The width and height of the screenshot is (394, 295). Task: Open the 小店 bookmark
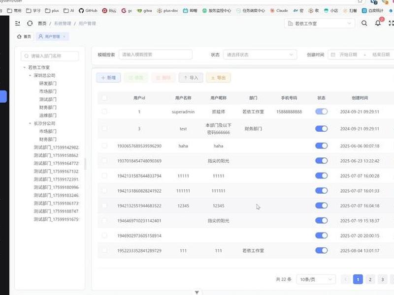coord(330,10)
